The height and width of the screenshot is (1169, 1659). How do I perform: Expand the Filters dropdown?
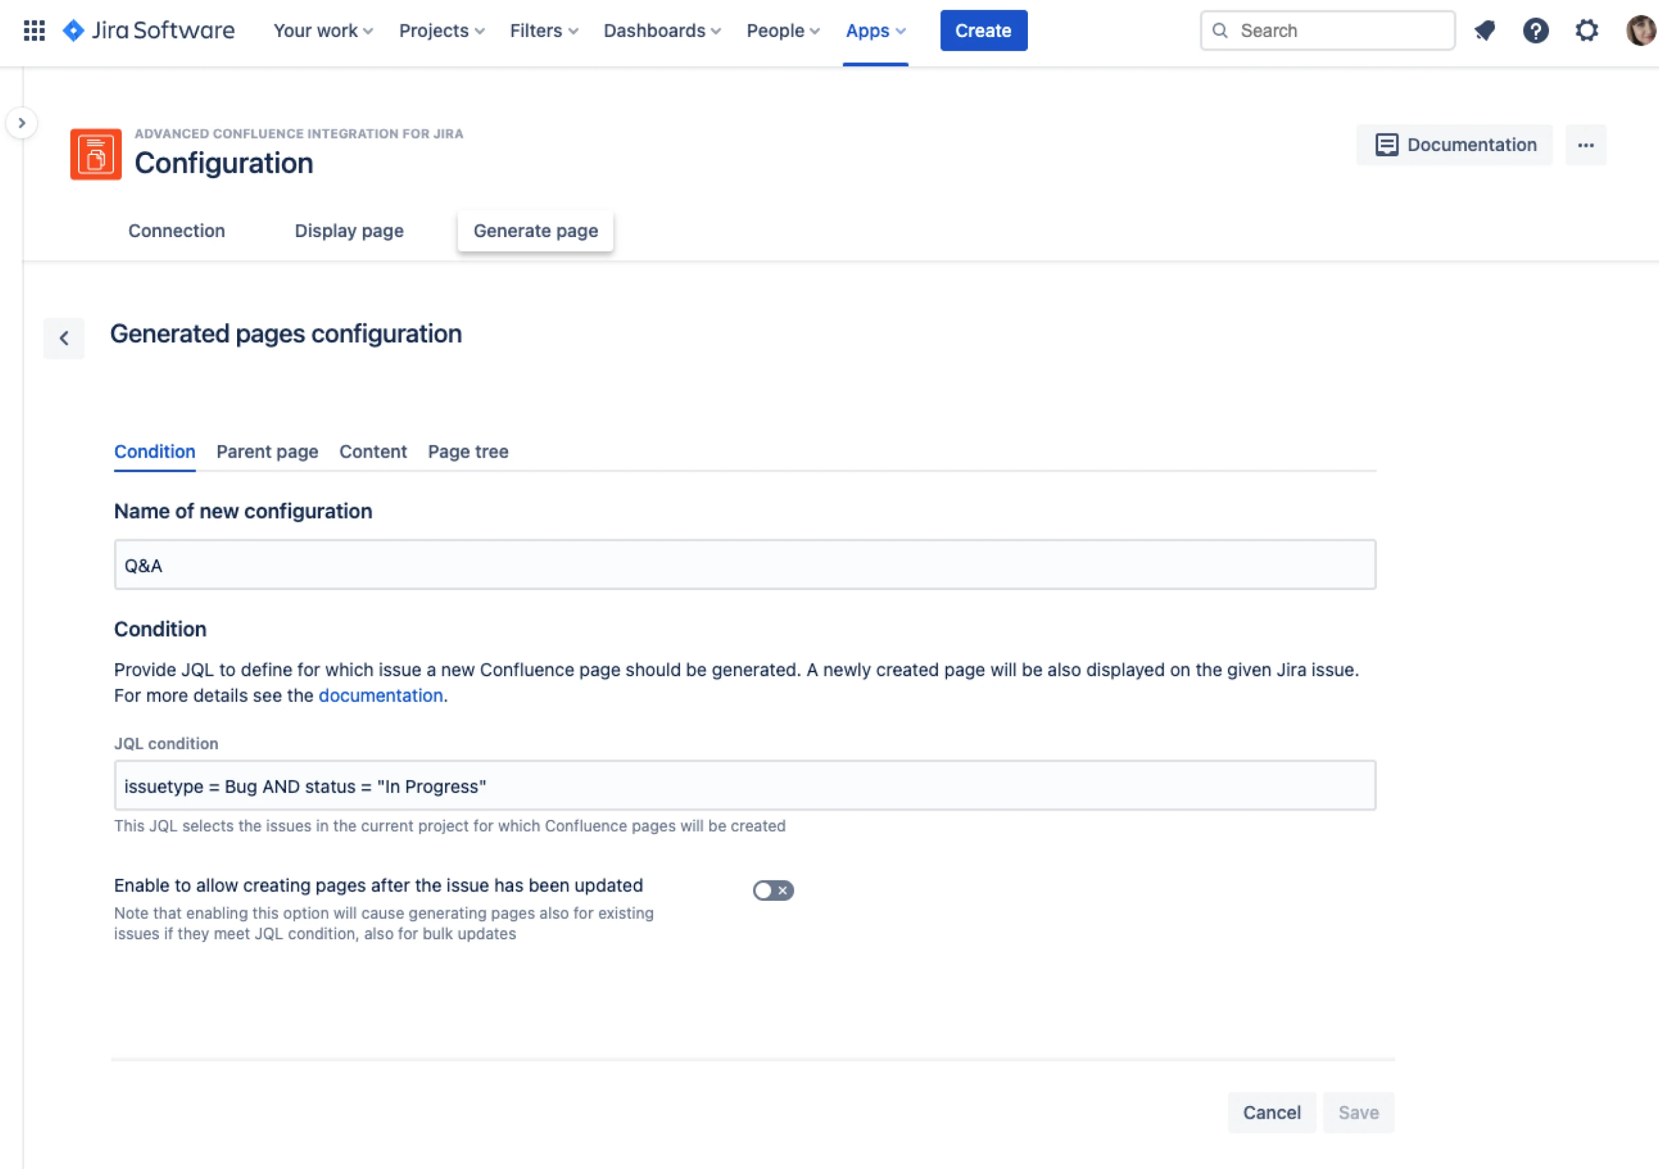click(x=544, y=30)
